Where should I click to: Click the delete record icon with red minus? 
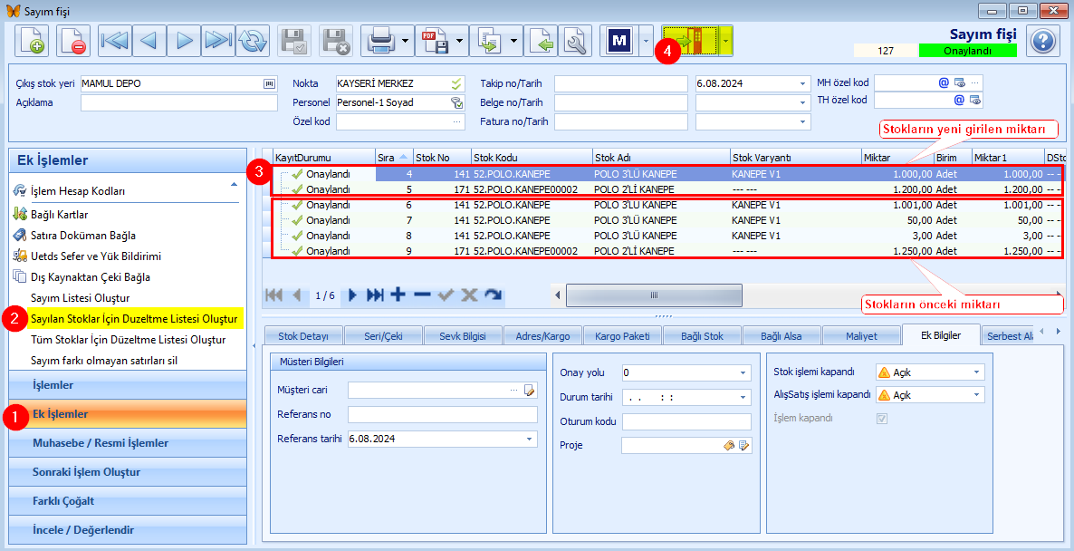(x=73, y=41)
